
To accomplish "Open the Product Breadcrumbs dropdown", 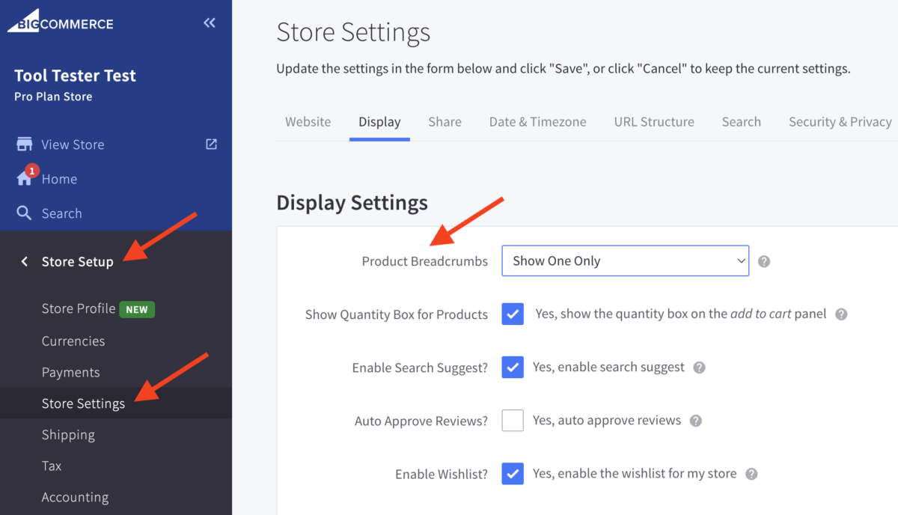I will point(625,261).
